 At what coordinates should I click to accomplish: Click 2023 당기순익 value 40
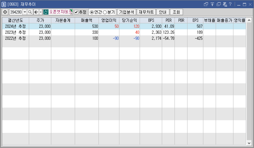tap(137, 32)
